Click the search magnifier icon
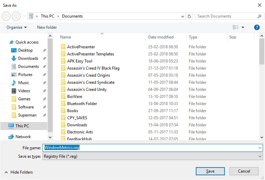265x180 pixels. pos(259,16)
